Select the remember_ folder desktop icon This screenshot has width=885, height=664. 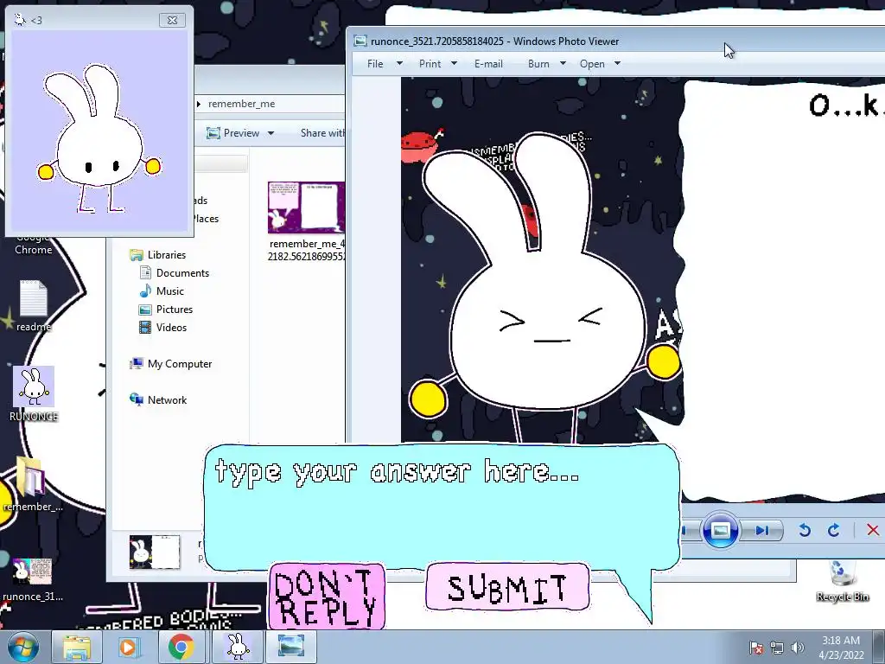point(32,484)
